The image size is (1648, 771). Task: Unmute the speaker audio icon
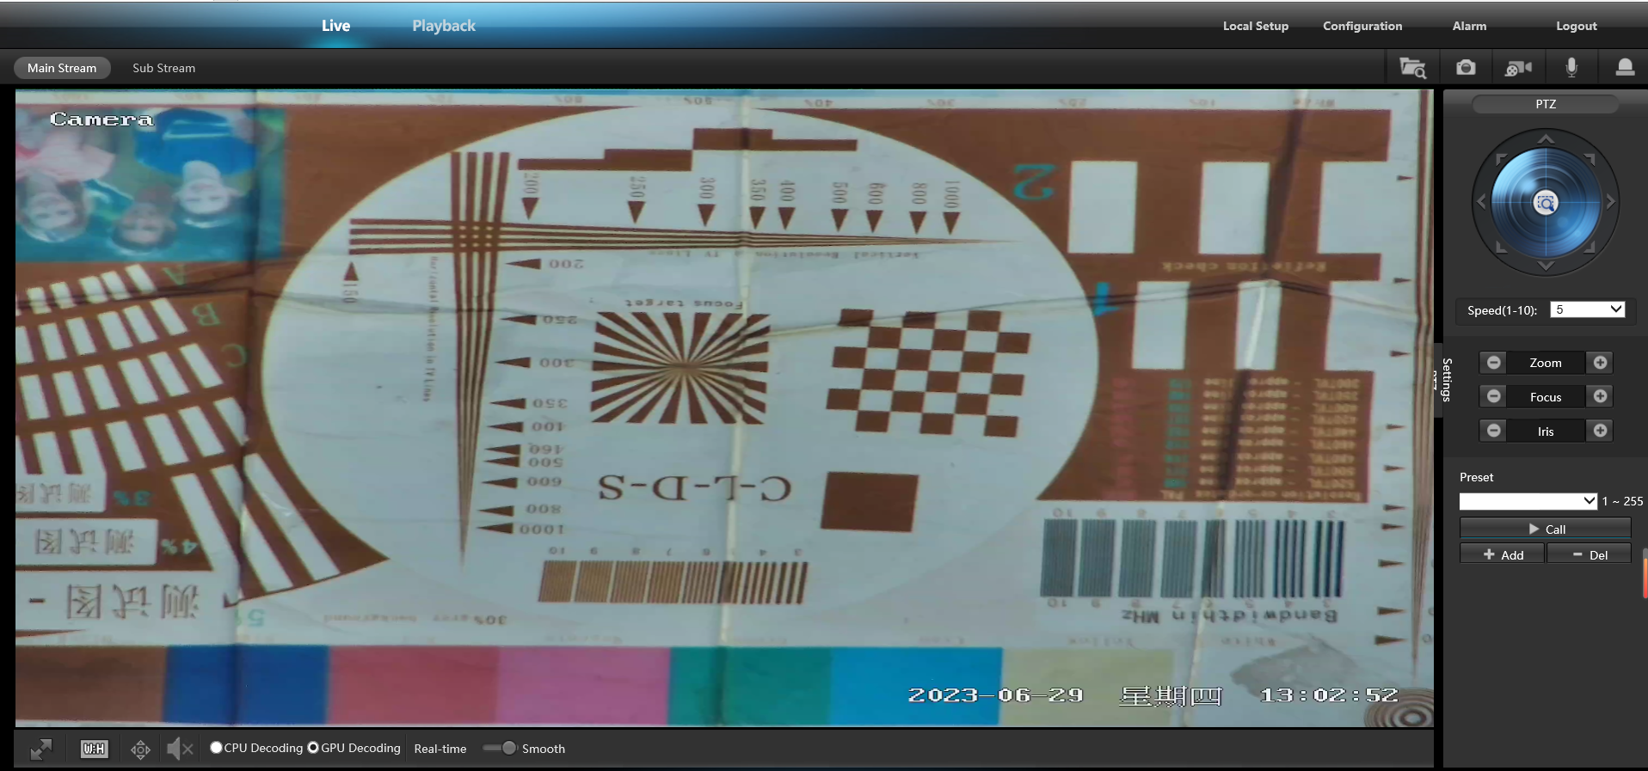coord(179,749)
